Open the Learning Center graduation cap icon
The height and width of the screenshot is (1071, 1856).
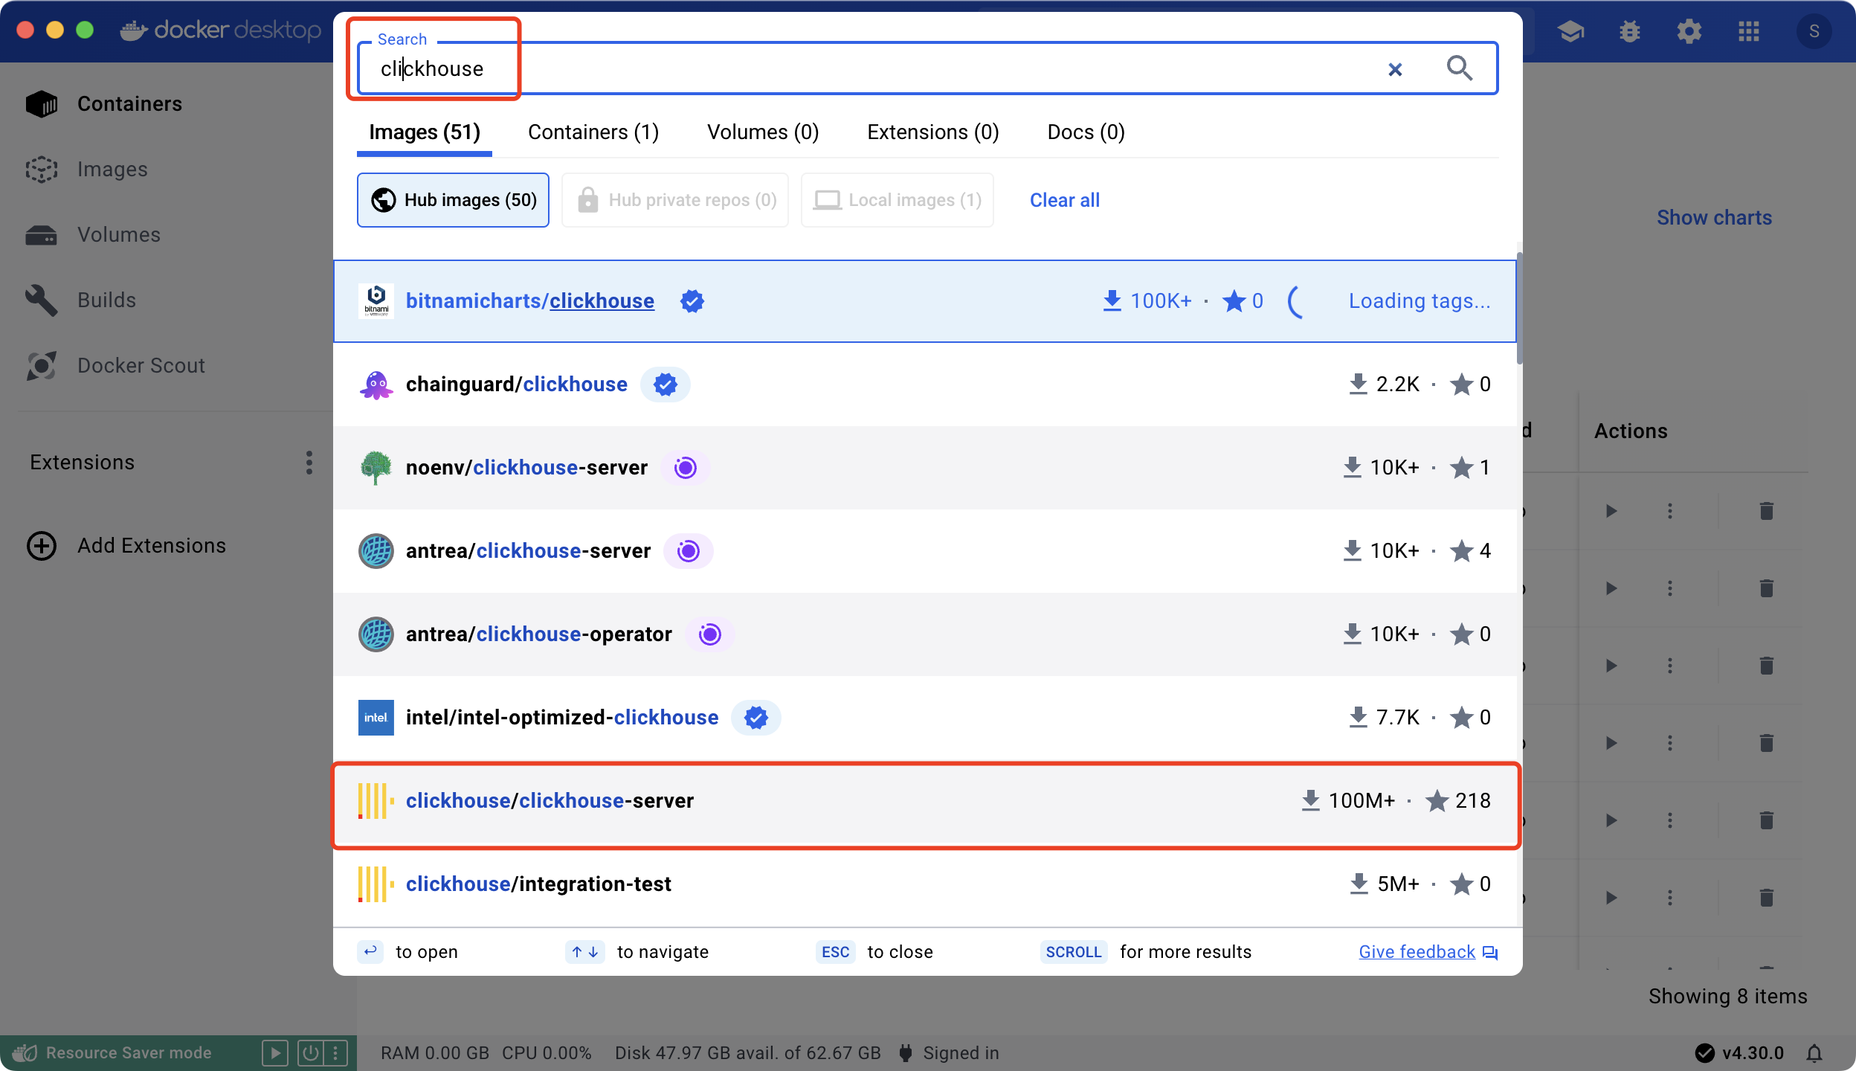pos(1570,31)
